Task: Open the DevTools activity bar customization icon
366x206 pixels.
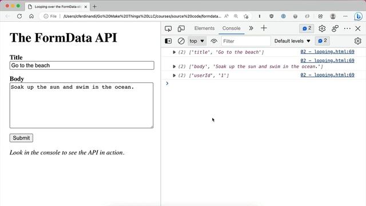Action: (335, 29)
